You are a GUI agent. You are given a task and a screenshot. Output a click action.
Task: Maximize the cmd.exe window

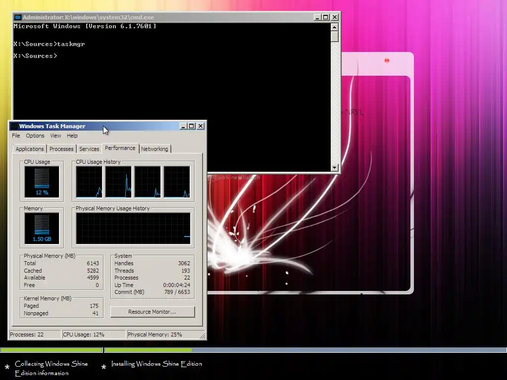[326, 17]
